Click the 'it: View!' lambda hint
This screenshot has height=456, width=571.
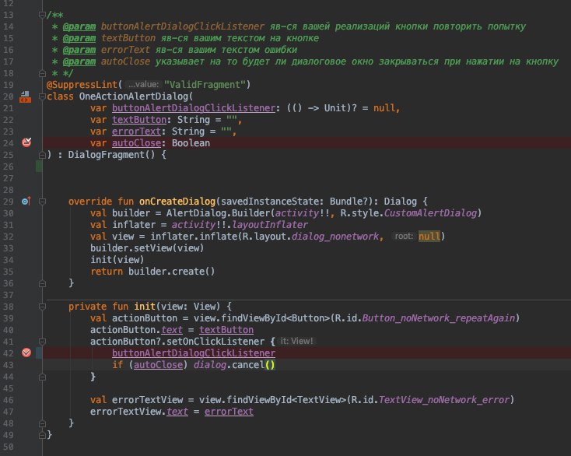pos(296,341)
